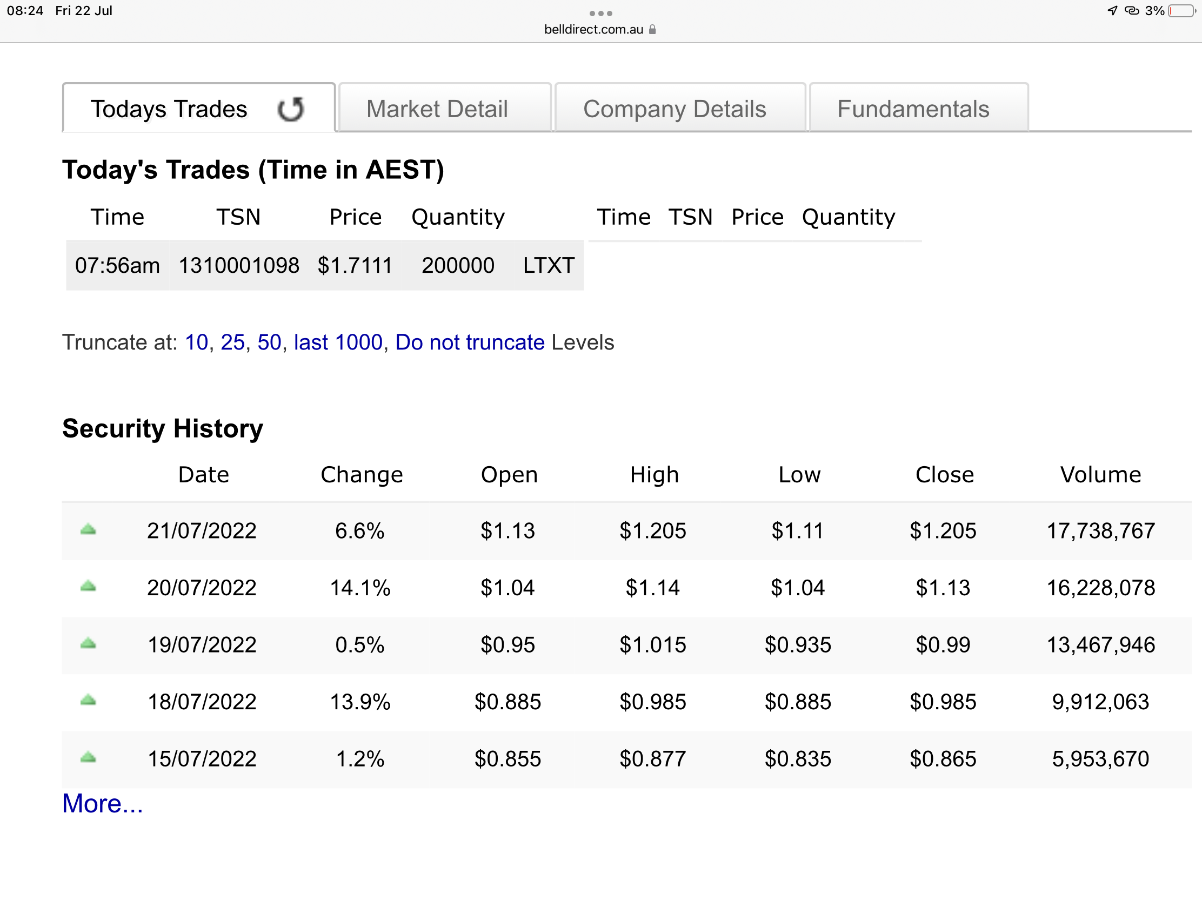Open the Company Details tab
This screenshot has width=1202, height=901.
675,109
